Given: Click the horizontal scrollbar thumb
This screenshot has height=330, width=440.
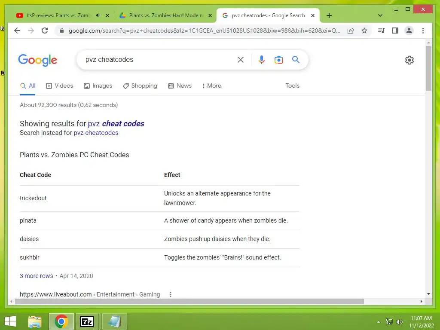Looking at the screenshot, I should click(x=189, y=301).
